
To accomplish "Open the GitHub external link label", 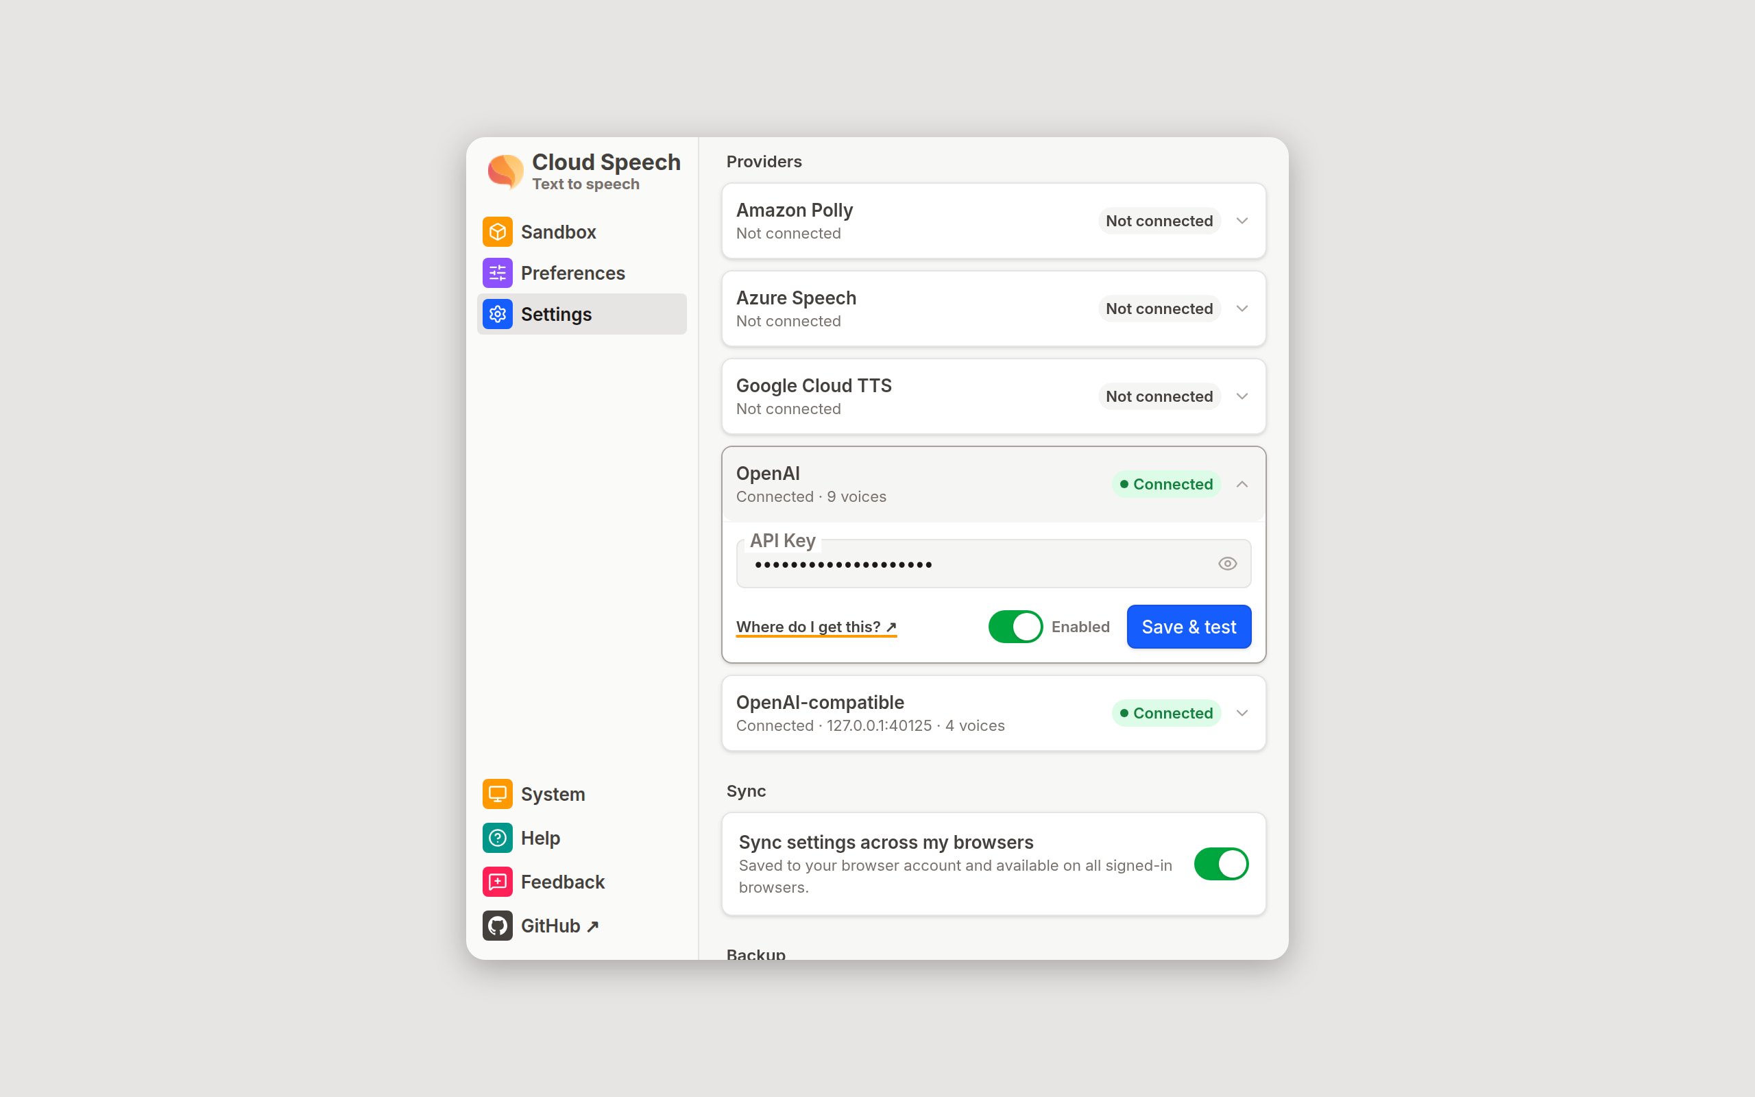I will pos(560,926).
